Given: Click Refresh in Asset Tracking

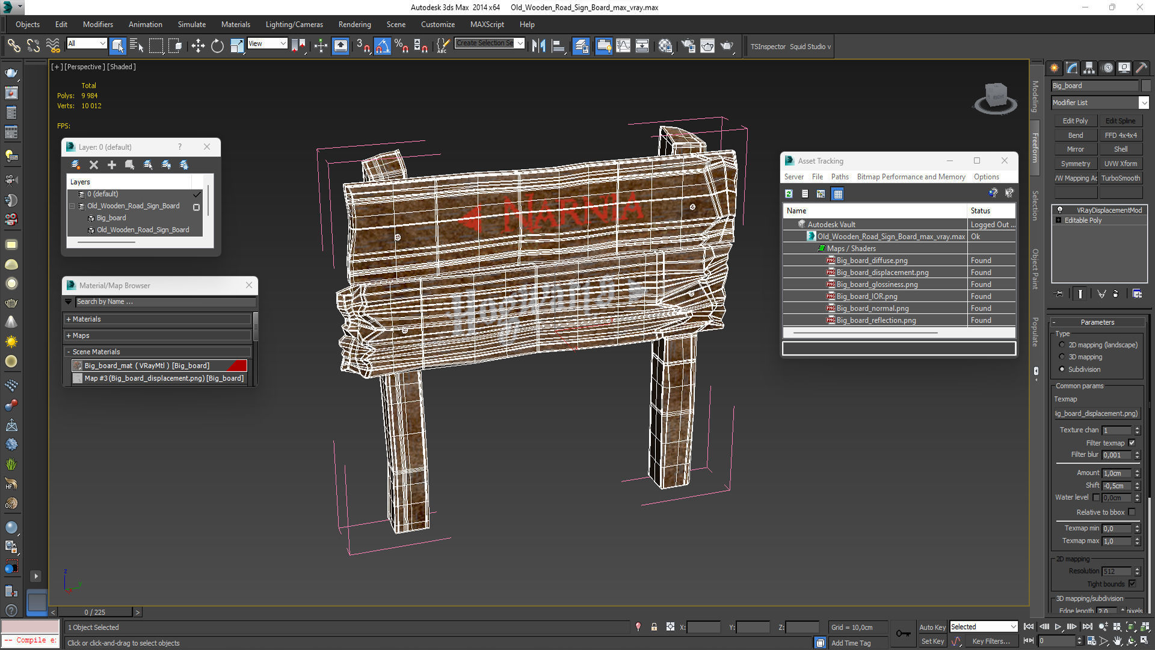Looking at the screenshot, I should tap(789, 194).
